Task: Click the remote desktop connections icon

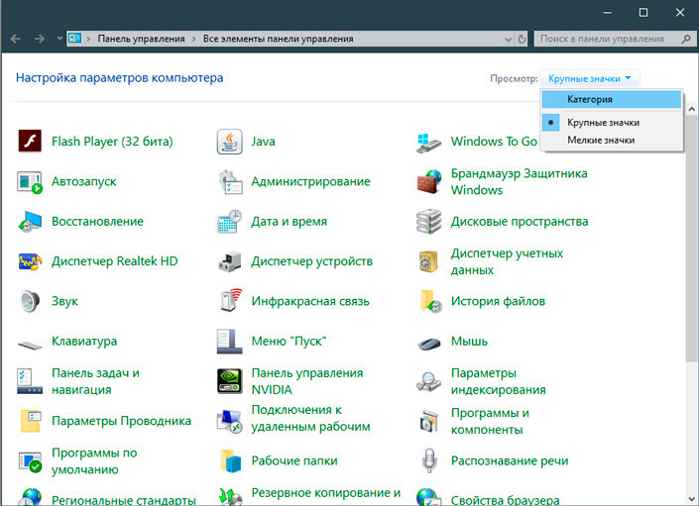Action: [230, 422]
